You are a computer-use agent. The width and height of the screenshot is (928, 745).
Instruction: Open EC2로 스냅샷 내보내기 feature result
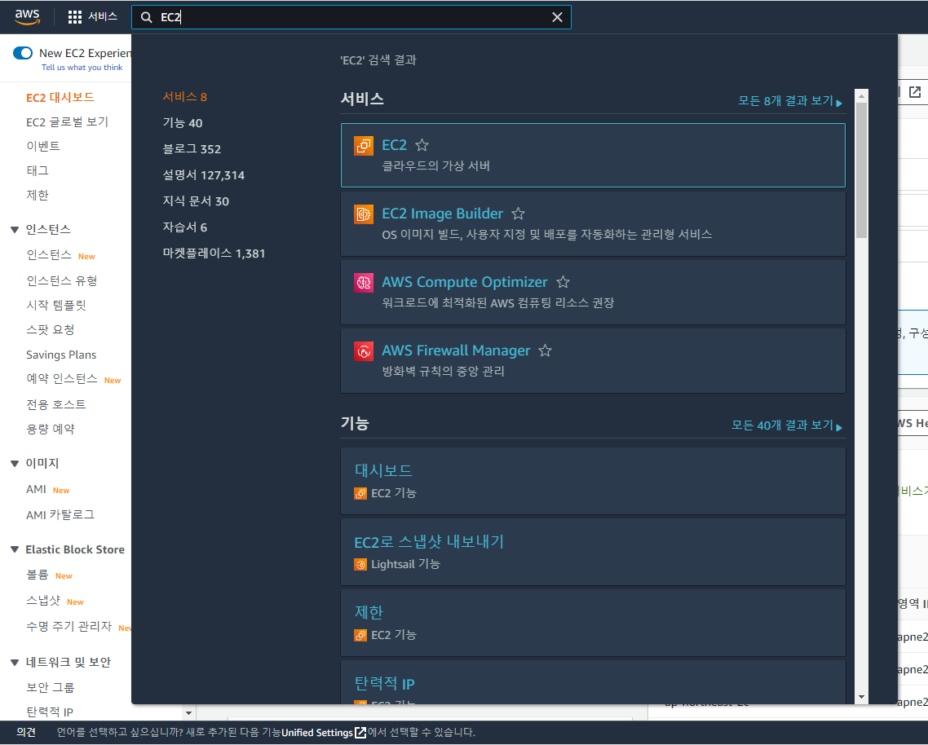point(593,552)
